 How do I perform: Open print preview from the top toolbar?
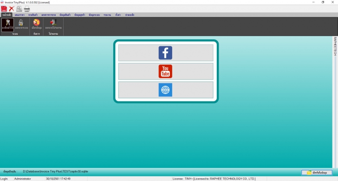(x=19, y=9)
